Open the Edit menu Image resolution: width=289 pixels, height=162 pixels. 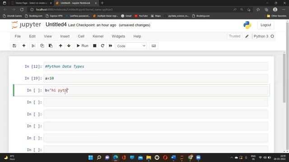[x=32, y=36]
